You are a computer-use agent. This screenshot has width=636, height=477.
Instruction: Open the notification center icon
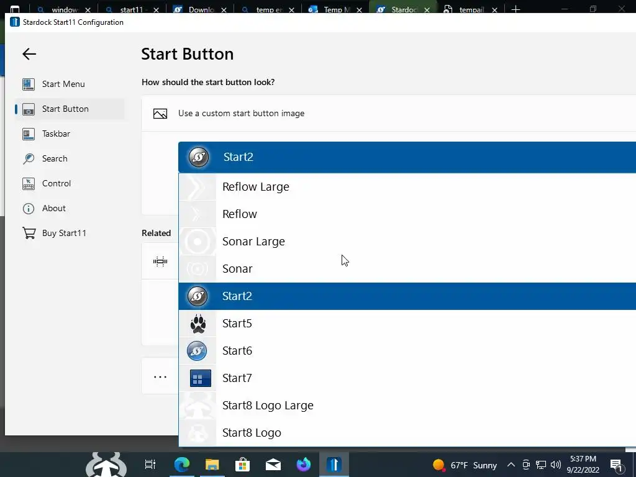616,465
